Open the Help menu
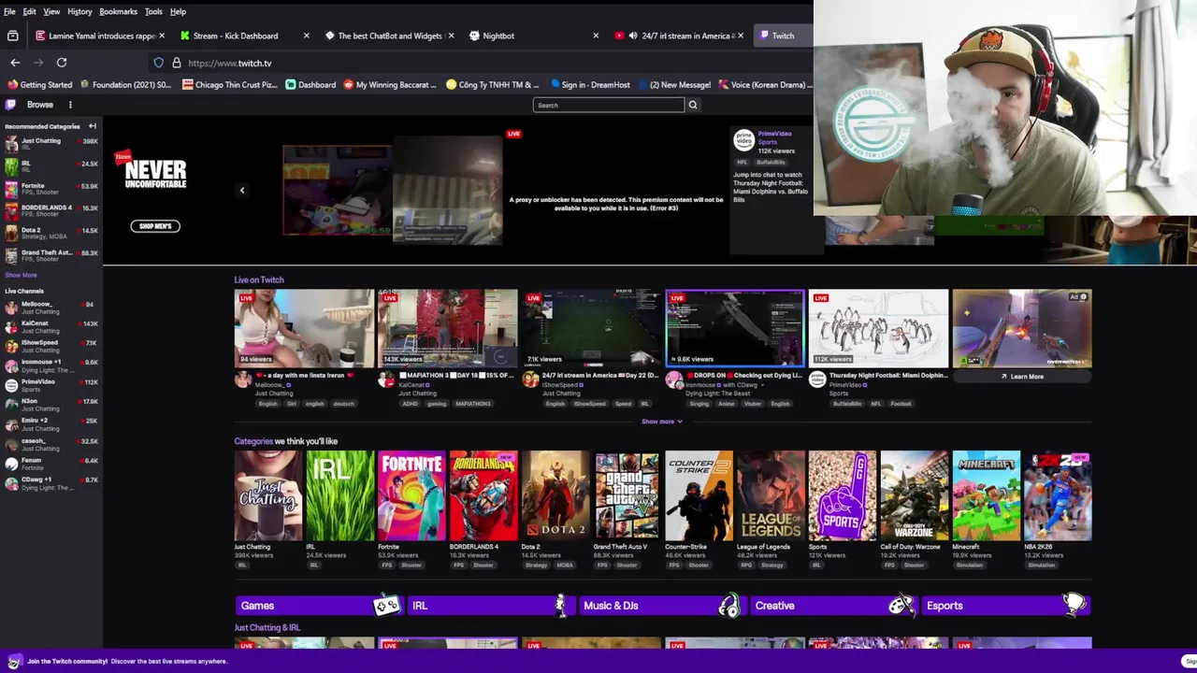The height and width of the screenshot is (673, 1197). coord(178,11)
